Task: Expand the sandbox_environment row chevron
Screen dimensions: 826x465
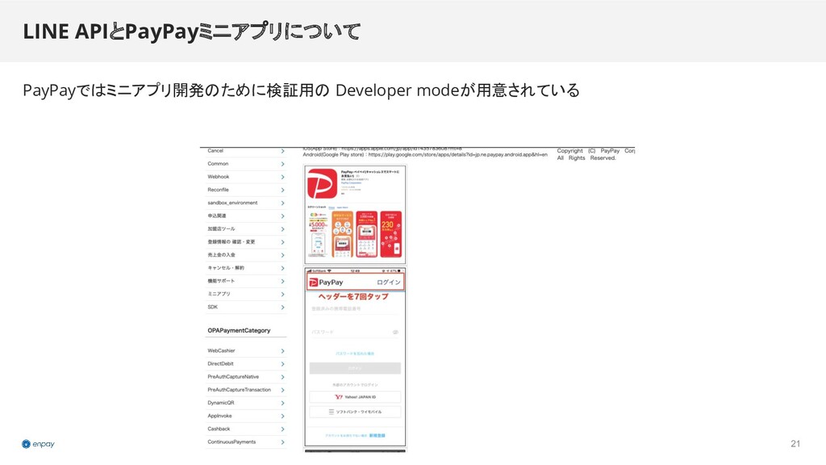Action: click(282, 203)
